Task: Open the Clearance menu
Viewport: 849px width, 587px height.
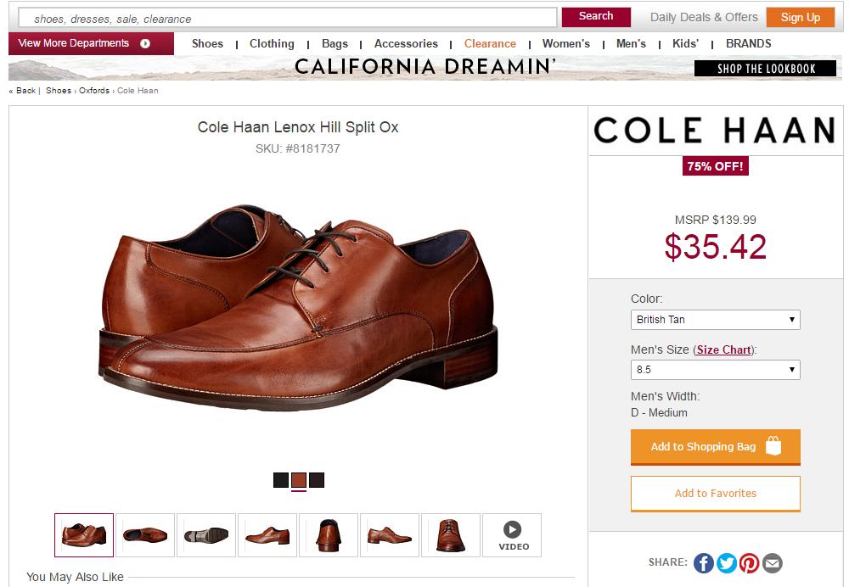Action: pos(490,44)
